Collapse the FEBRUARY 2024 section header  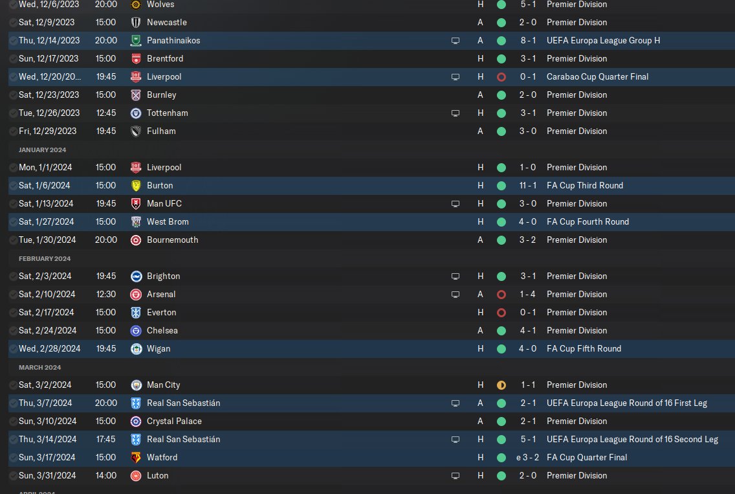pos(45,258)
